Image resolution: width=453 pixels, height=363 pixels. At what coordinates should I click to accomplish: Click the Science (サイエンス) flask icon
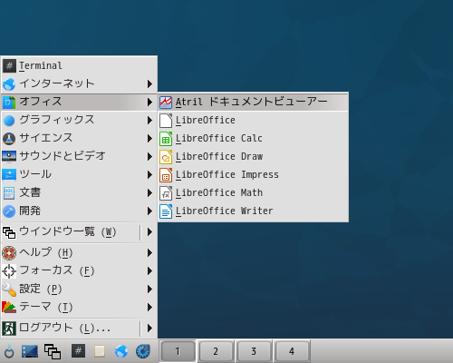9,138
